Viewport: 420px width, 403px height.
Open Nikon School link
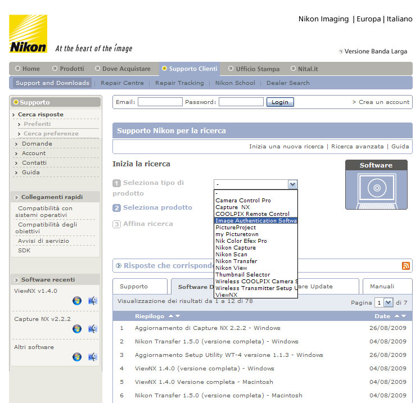pyautogui.click(x=235, y=83)
